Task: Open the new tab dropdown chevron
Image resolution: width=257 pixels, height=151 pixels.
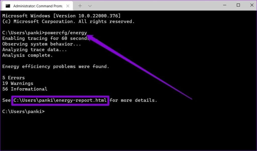Action: pyautogui.click(x=90, y=5)
